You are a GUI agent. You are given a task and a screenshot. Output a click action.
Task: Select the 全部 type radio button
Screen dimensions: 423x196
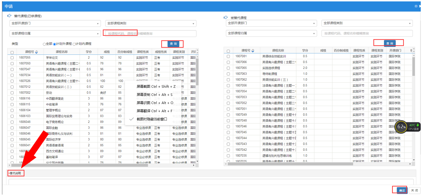[44, 44]
